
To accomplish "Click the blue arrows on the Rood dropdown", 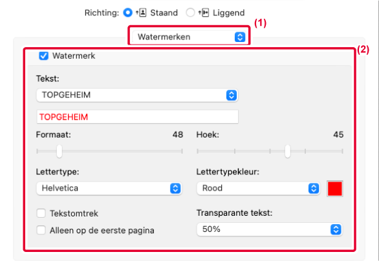I will point(314,189).
